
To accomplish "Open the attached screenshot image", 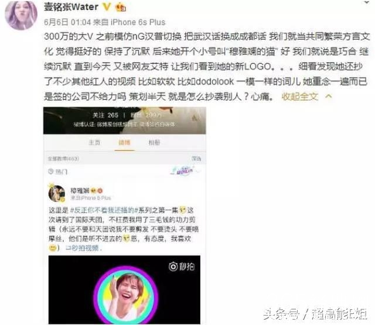I will (x=125, y=215).
